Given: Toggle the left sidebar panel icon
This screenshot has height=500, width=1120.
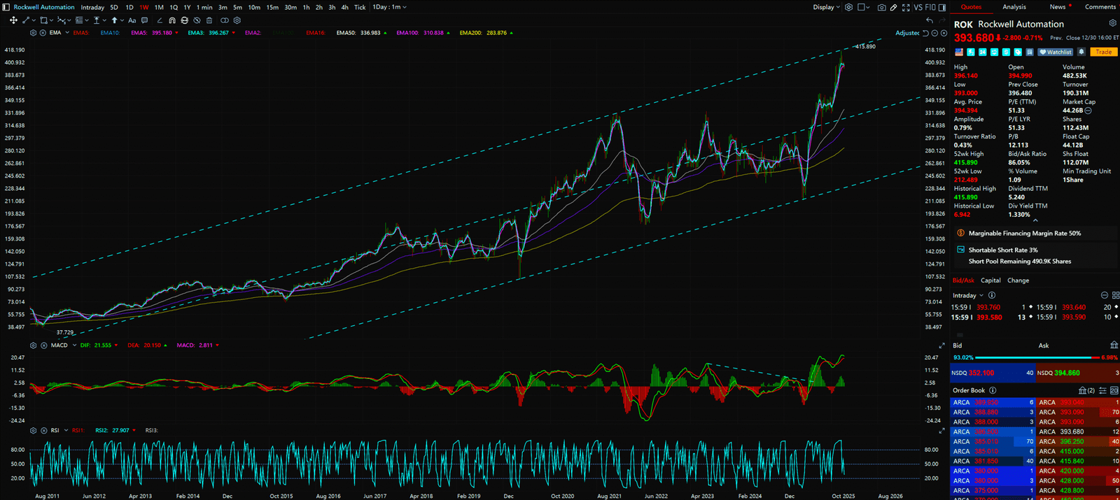Looking at the screenshot, I should (x=6, y=8).
